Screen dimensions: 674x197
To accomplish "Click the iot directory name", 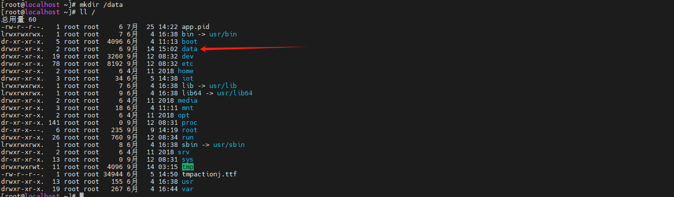I will coord(187,79).
